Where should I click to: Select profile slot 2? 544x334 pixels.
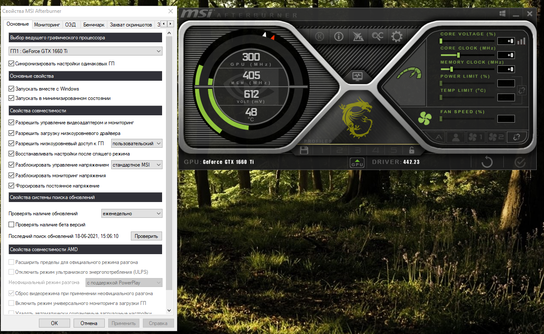[340, 150]
